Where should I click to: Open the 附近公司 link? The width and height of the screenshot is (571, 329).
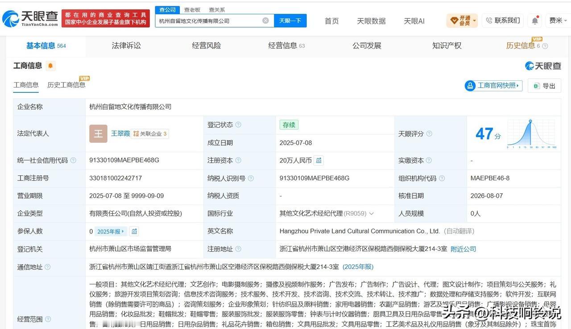click(x=463, y=249)
